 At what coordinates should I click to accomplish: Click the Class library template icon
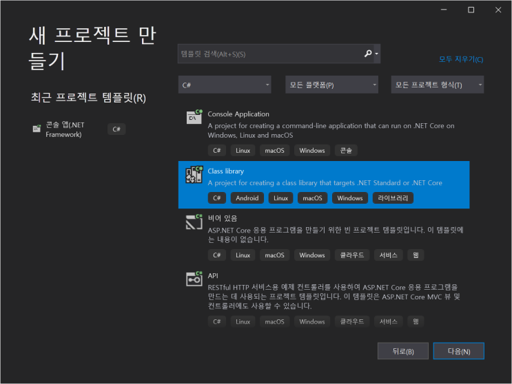[x=194, y=175]
